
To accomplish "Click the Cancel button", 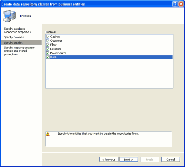I will tap(171, 160).
